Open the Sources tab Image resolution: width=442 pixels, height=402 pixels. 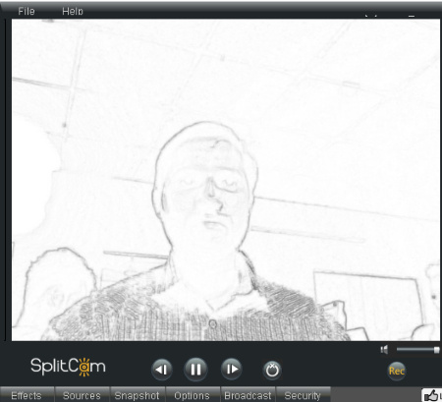point(82,395)
